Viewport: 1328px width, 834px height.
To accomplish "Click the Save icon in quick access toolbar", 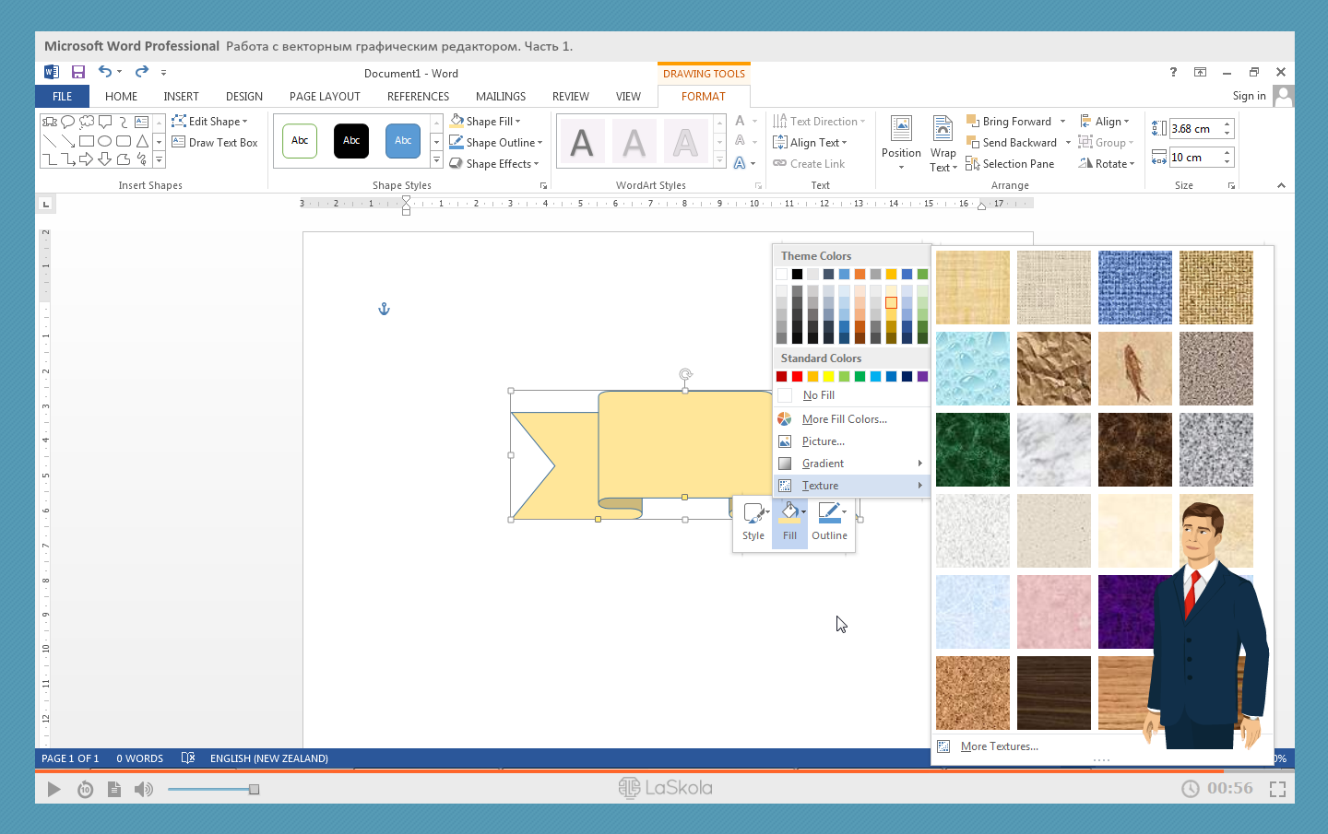I will coord(78,72).
